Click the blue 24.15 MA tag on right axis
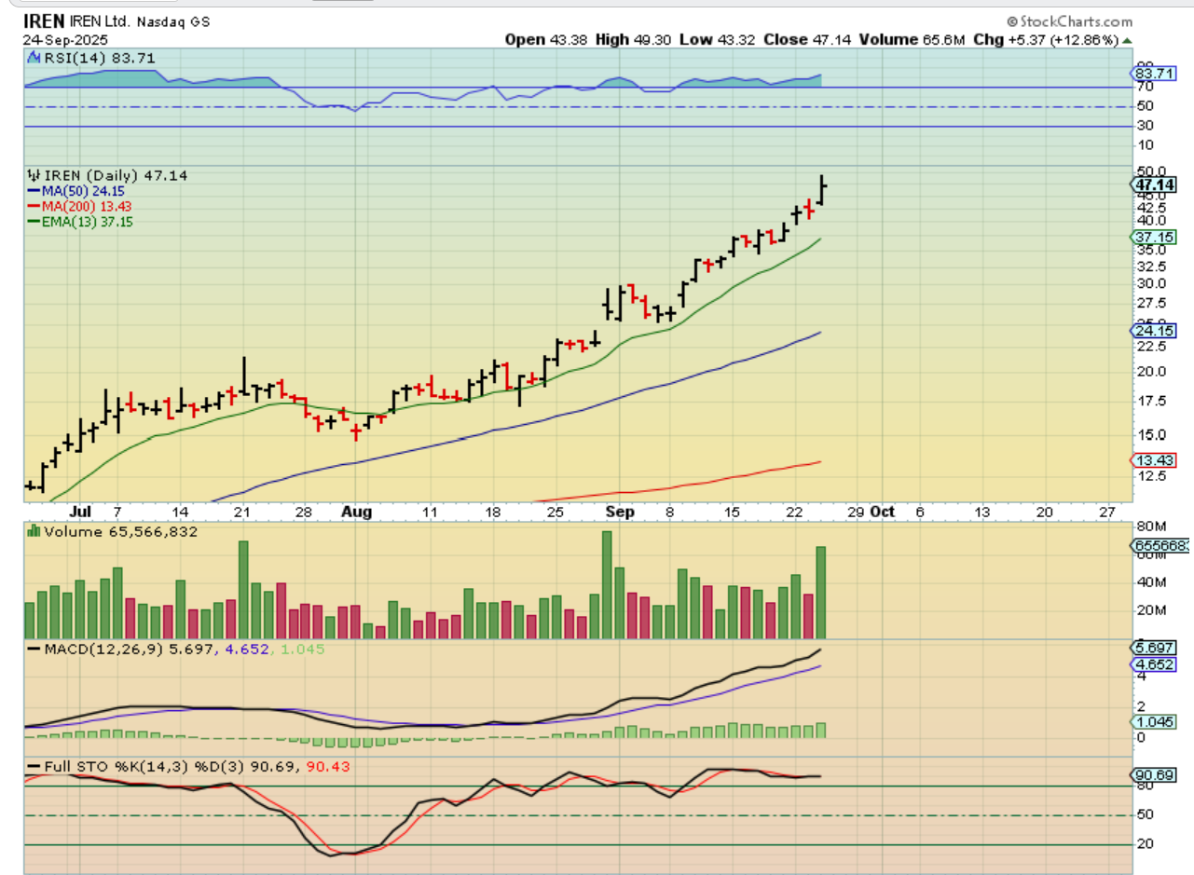 point(1151,331)
